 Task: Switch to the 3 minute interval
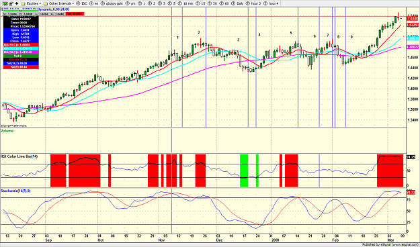click(x=161, y=4)
